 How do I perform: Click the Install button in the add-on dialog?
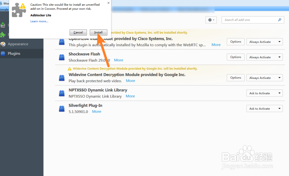(99, 32)
